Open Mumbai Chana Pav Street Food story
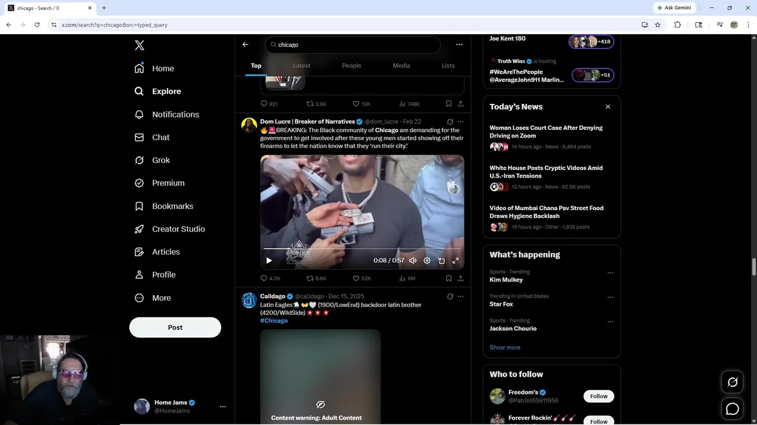The height and width of the screenshot is (425, 757). pos(552,217)
